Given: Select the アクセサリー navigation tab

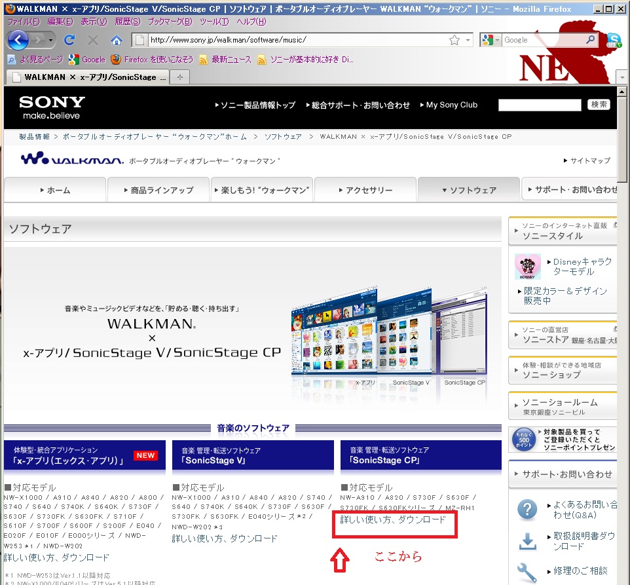Looking at the screenshot, I should 365,189.
